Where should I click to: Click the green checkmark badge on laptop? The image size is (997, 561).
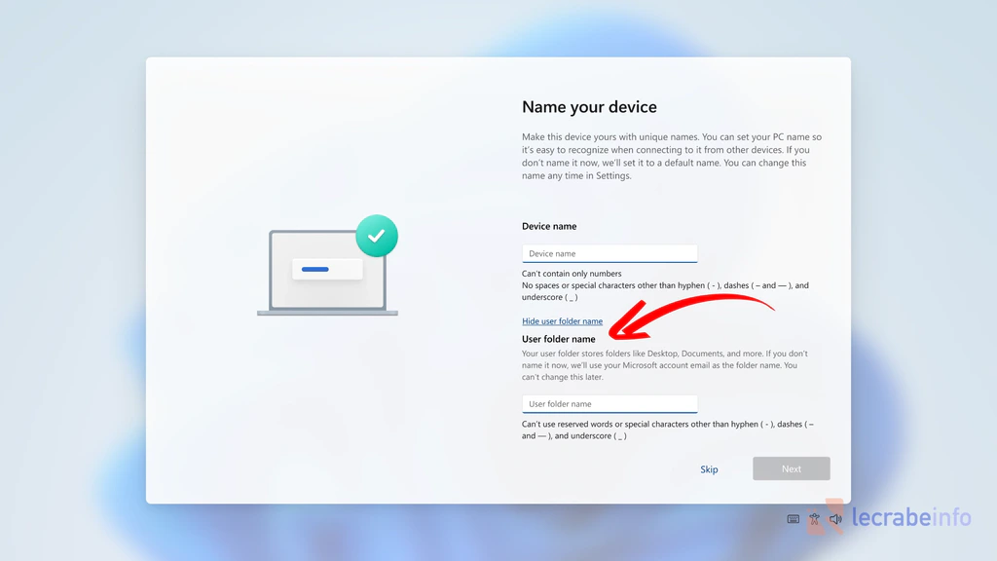(x=378, y=235)
